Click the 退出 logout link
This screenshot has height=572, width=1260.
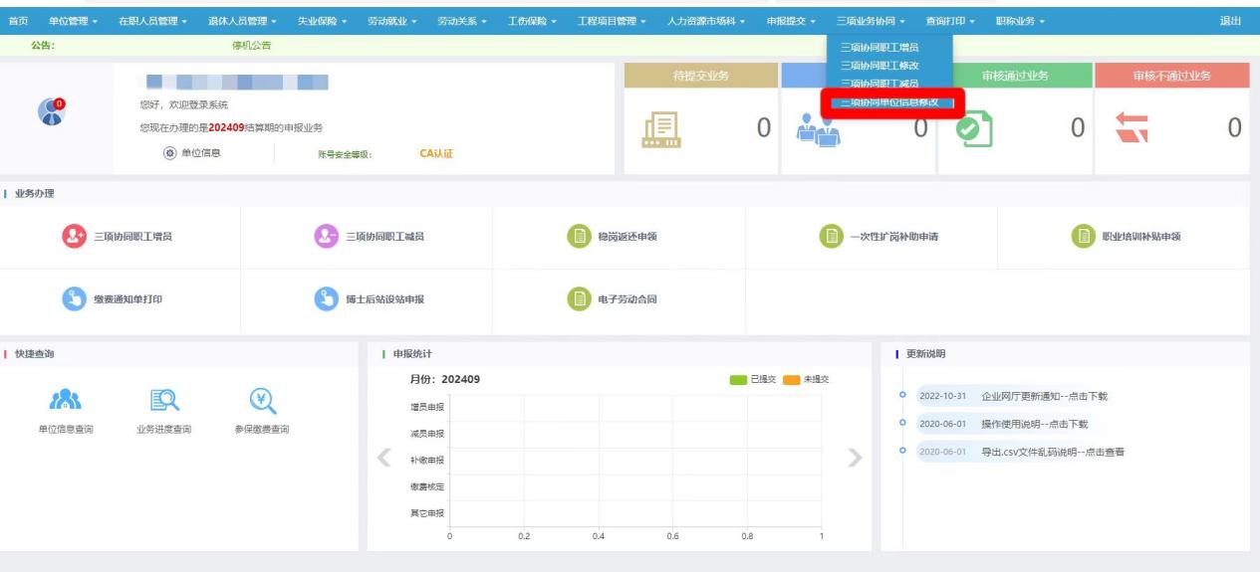[x=1230, y=21]
